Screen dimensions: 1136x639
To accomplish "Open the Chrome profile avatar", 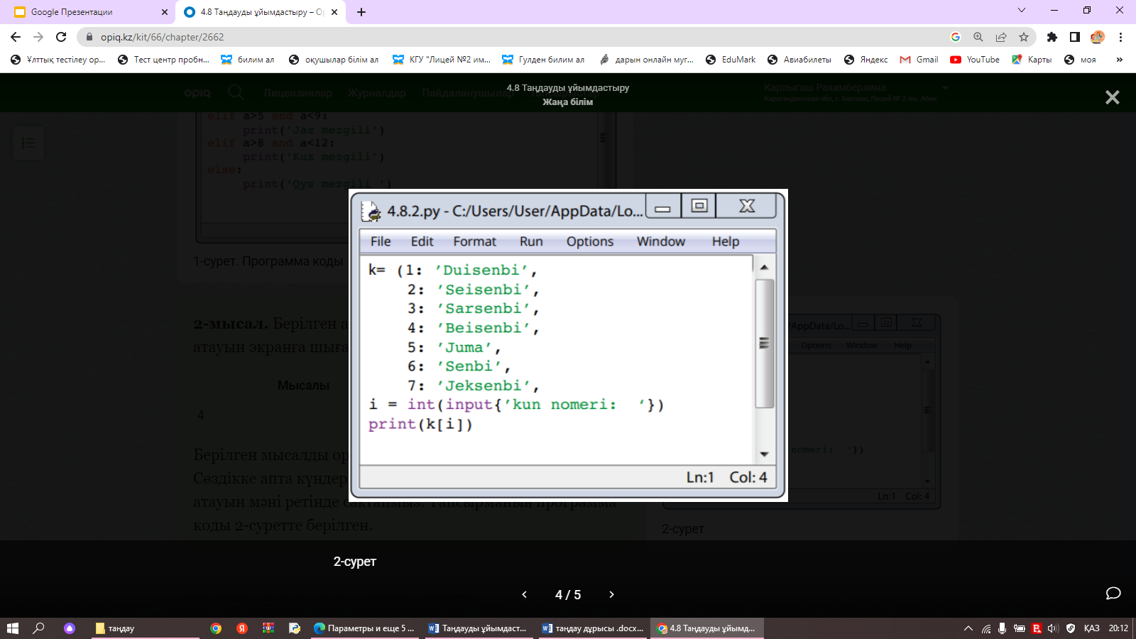I will coord(1098,37).
